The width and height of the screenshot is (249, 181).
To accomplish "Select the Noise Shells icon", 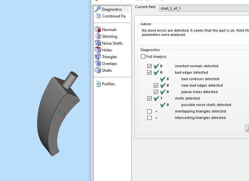I will click(x=98, y=43).
